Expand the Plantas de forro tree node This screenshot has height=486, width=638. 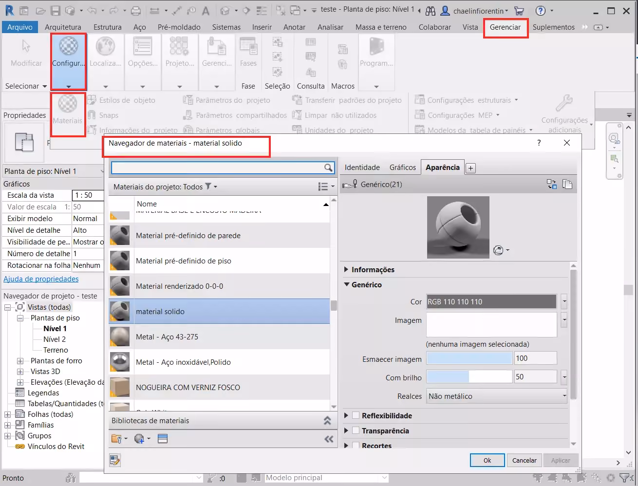[x=20, y=361]
